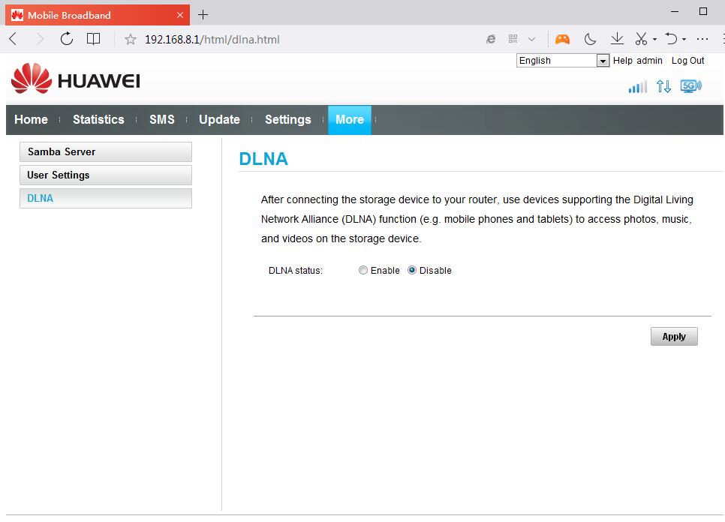Expand the dropdown arrow beside the scissors icon
The width and height of the screenshot is (725, 522).
[x=654, y=40]
